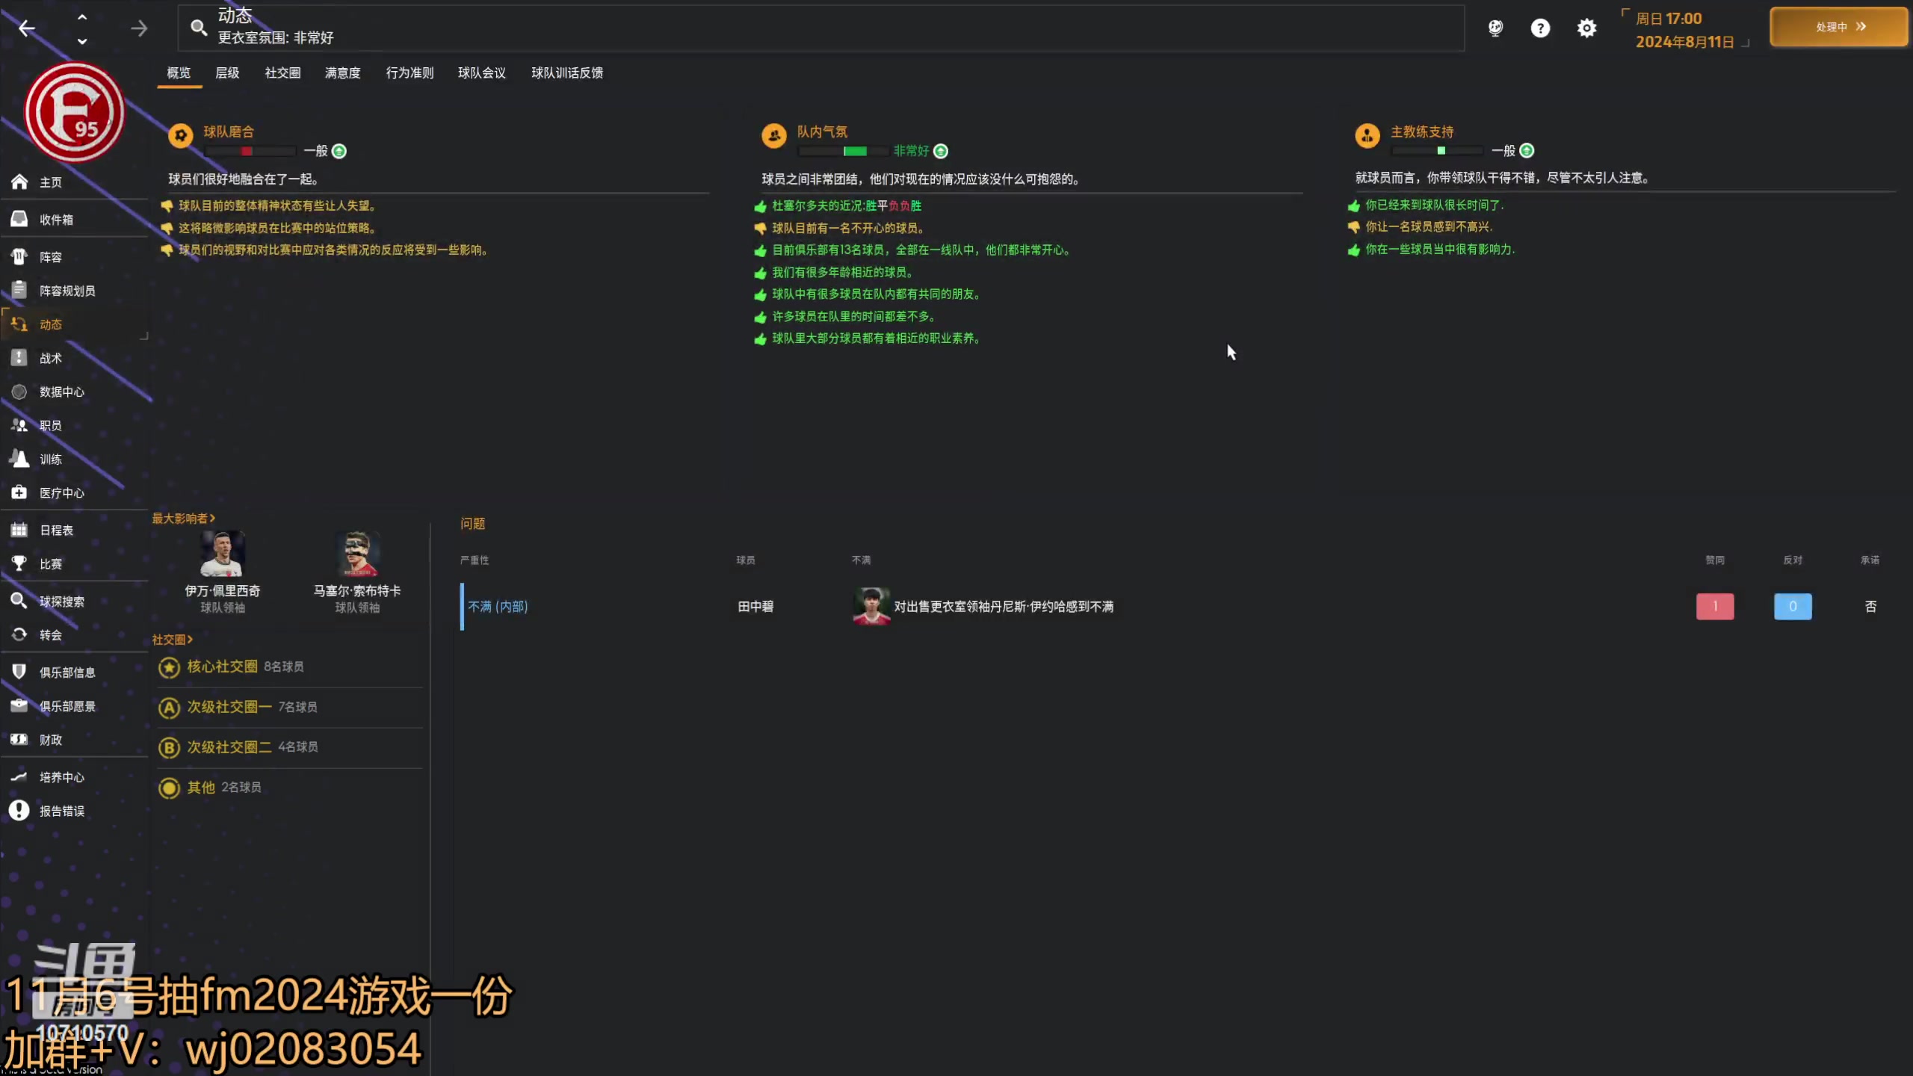Screen dimensions: 1913x1076
Task: Click green trend icon beside 非常好
Action: [x=941, y=151]
